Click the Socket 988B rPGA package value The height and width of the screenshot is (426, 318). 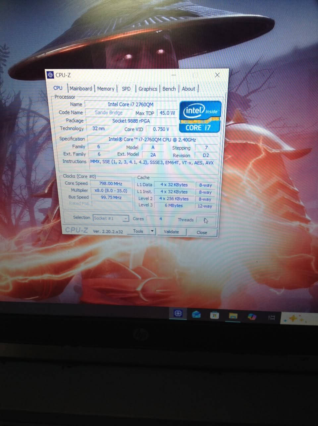click(x=131, y=121)
